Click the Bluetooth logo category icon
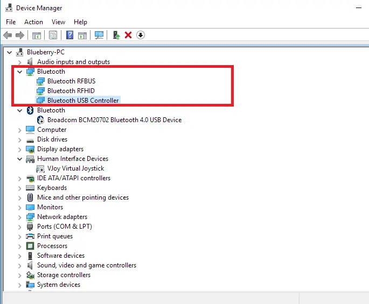The image size is (369, 304). pyautogui.click(x=30, y=110)
